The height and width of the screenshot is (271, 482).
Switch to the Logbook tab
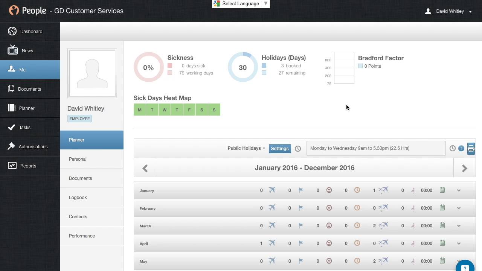tap(92, 197)
